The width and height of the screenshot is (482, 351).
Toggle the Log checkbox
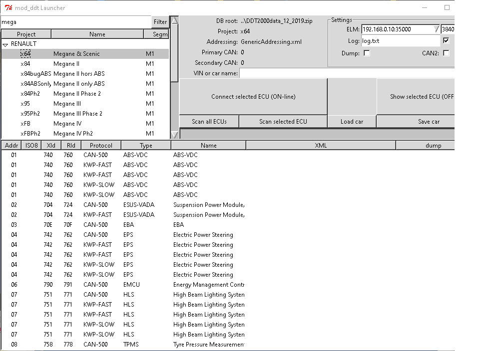446,40
